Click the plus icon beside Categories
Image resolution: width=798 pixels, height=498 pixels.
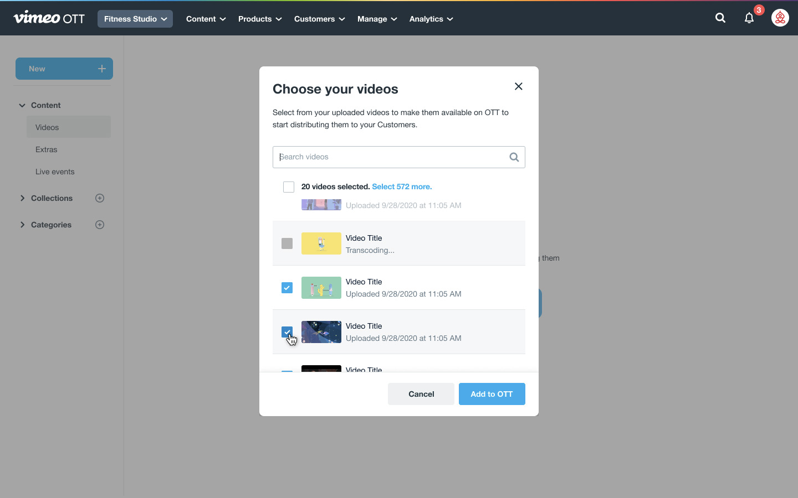coord(100,225)
